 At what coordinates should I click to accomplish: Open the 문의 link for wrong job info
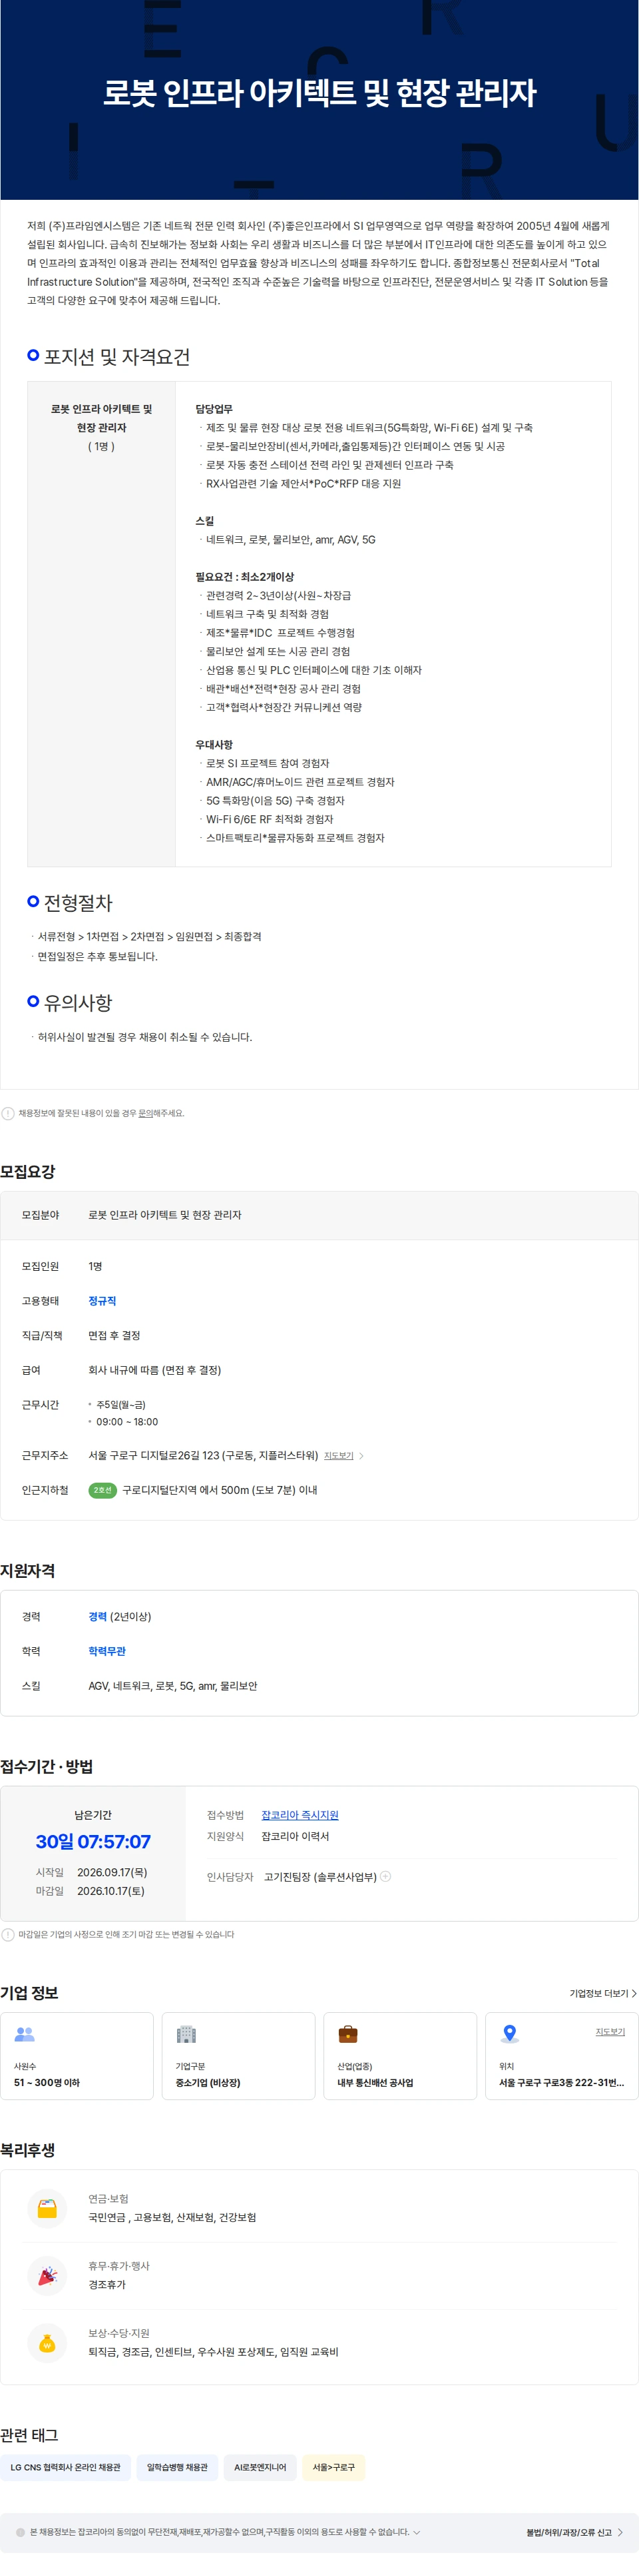coord(144,1113)
